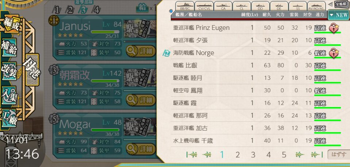Jump to the last ship list page
This screenshot has width=350, height=167.
317,154
